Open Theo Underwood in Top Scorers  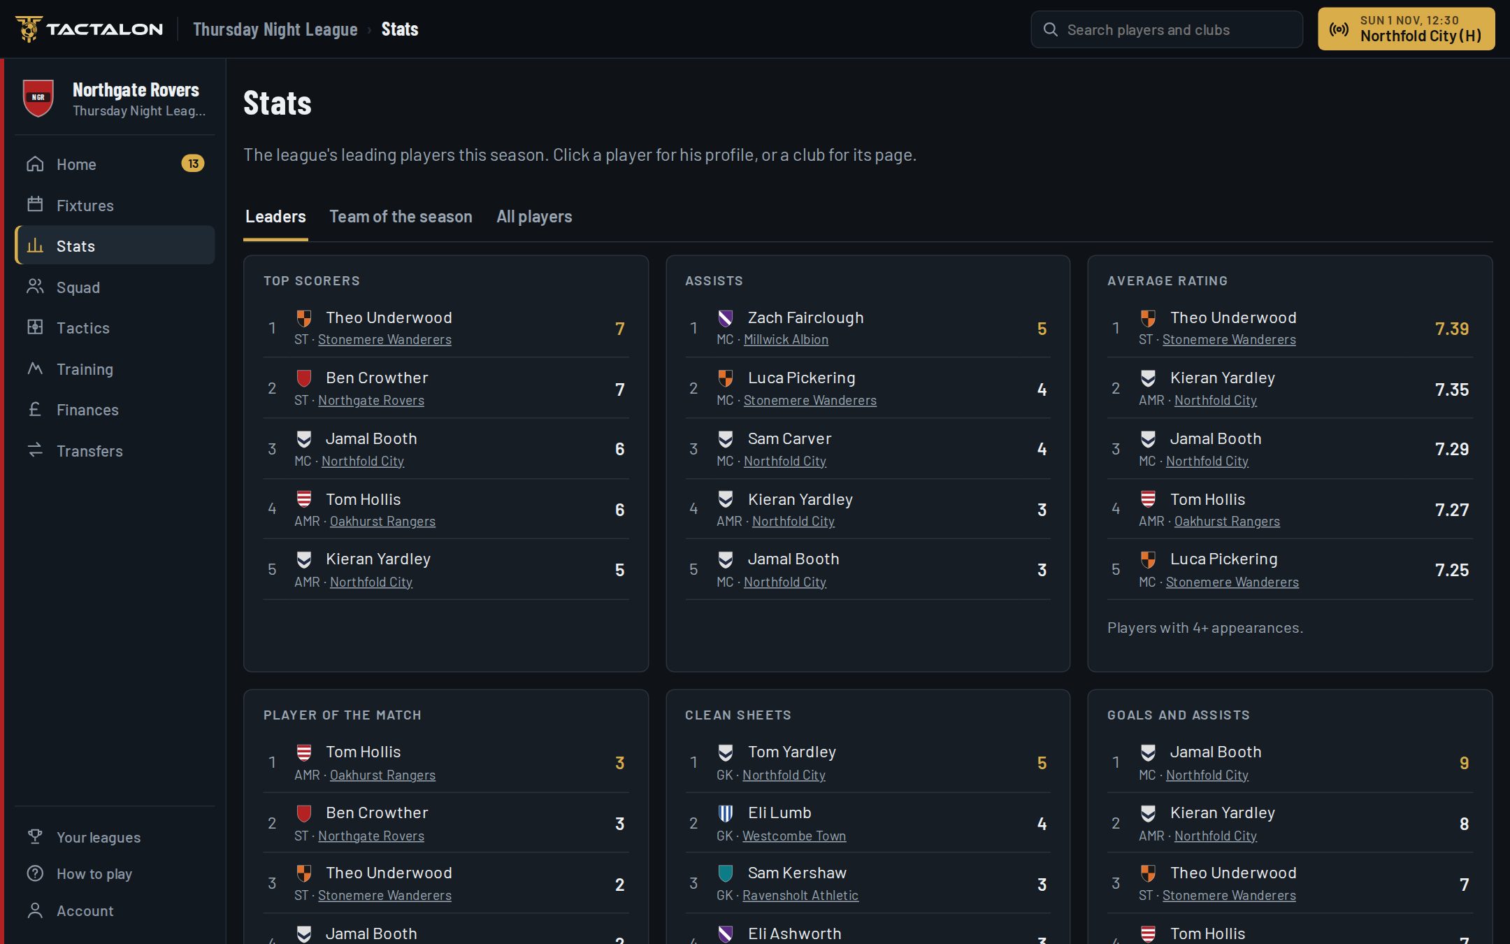(x=389, y=318)
